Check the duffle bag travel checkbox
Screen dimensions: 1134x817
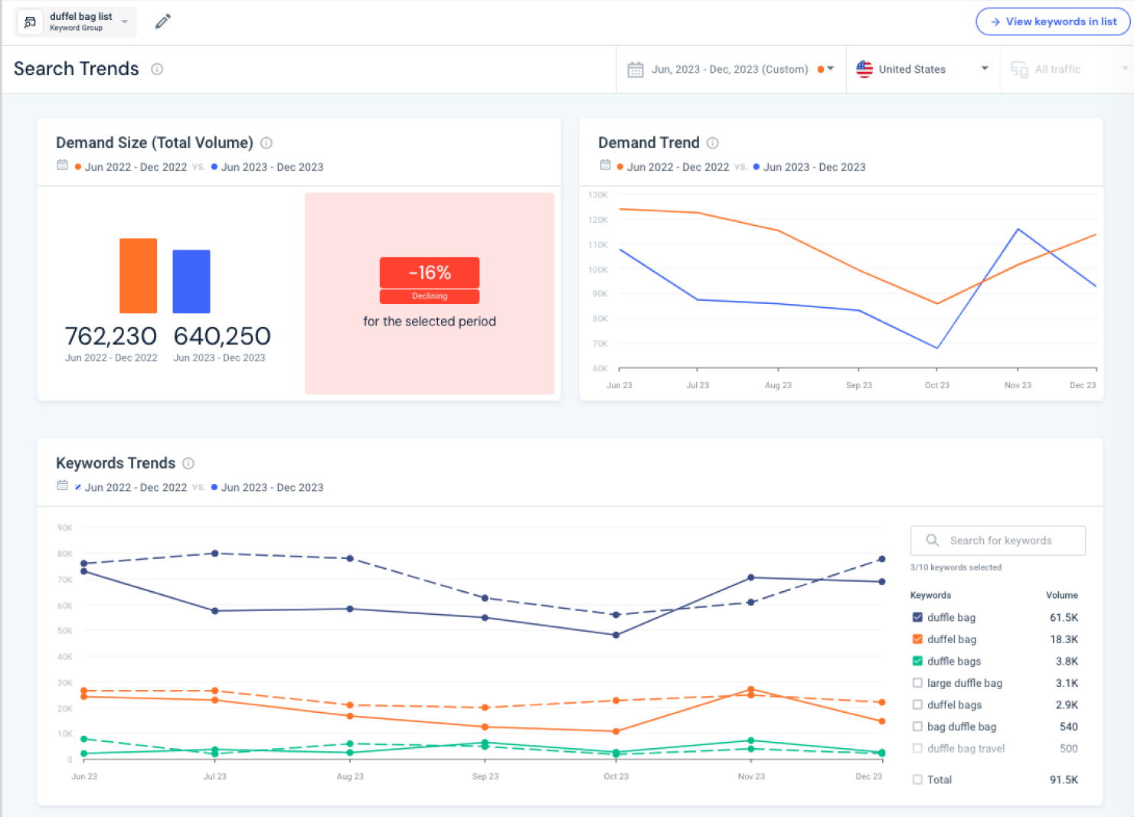coord(917,748)
